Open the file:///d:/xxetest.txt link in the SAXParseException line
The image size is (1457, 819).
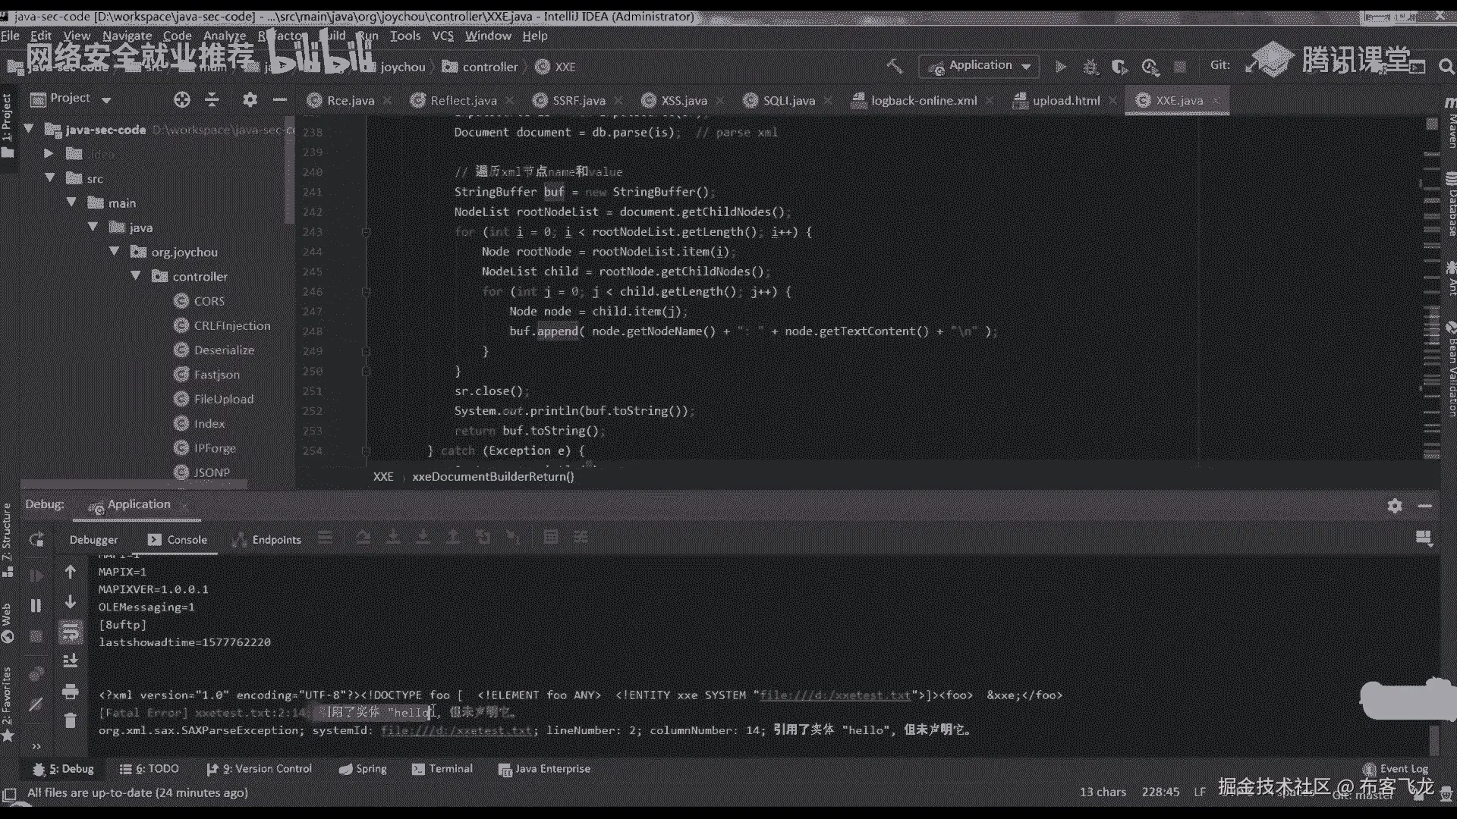(456, 730)
